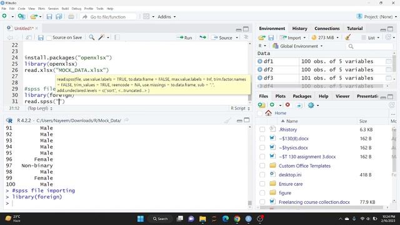Save the script in the editor toolbar

[x=41, y=37]
